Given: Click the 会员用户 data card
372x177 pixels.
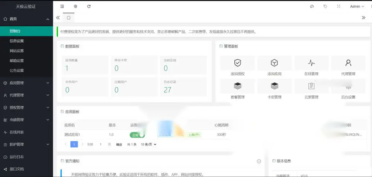Looking at the screenshot, I should [x=85, y=86].
